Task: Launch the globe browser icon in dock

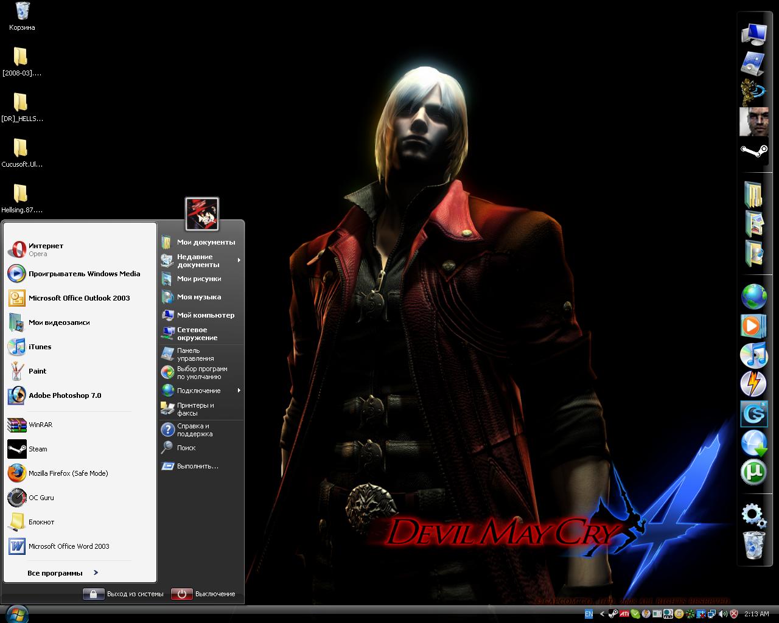Action: click(753, 296)
